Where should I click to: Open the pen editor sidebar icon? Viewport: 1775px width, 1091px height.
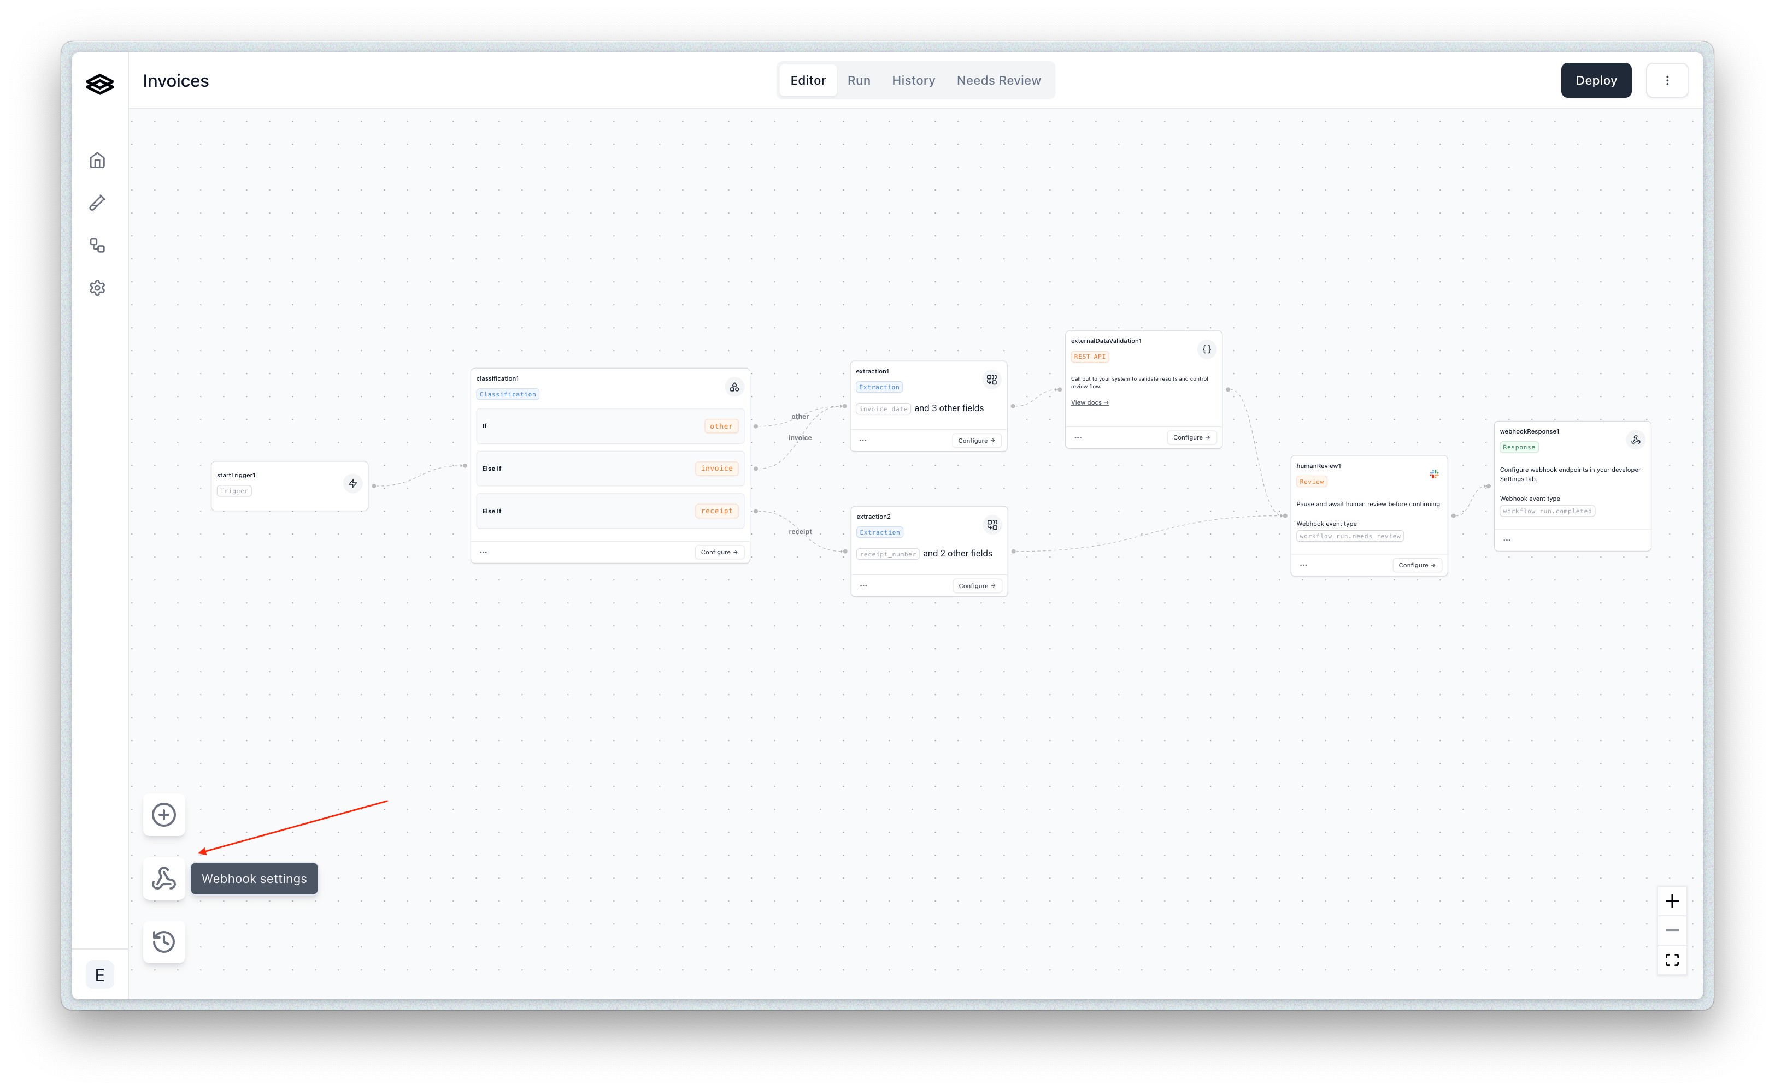point(97,203)
